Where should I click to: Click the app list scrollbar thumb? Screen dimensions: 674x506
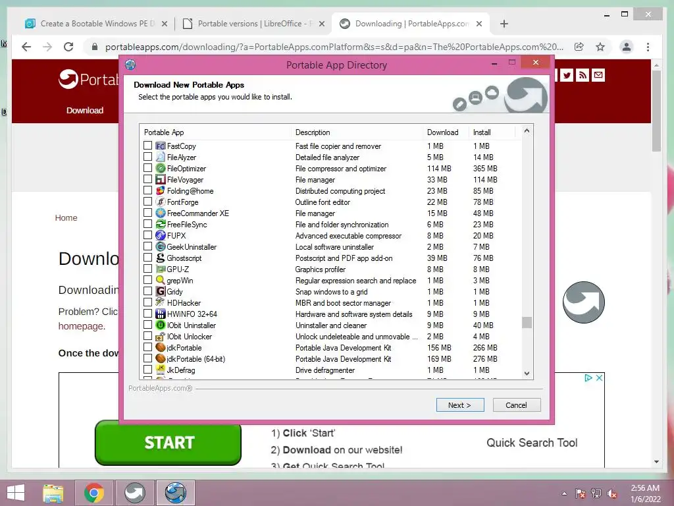point(527,322)
